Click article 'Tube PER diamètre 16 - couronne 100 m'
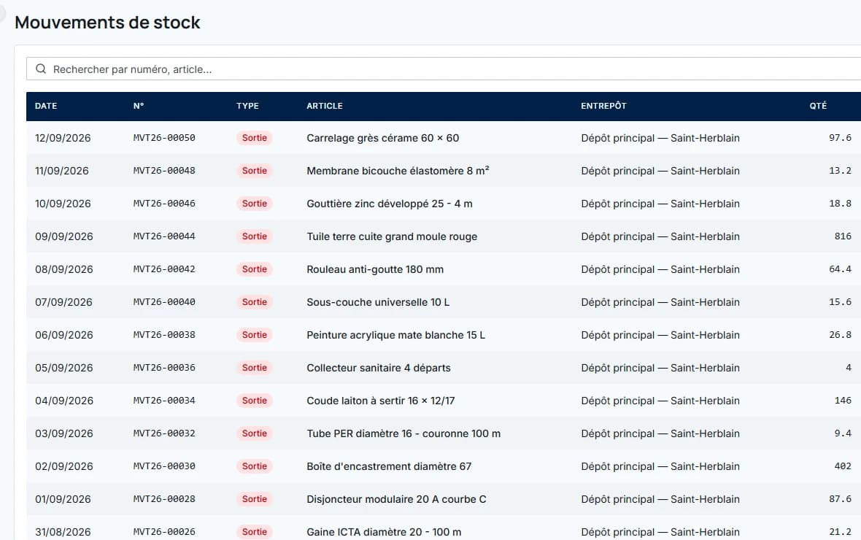 (404, 433)
